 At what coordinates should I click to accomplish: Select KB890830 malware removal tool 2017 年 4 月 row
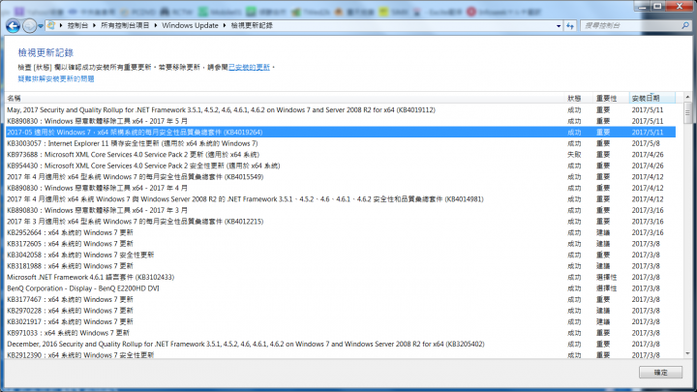[341, 188]
